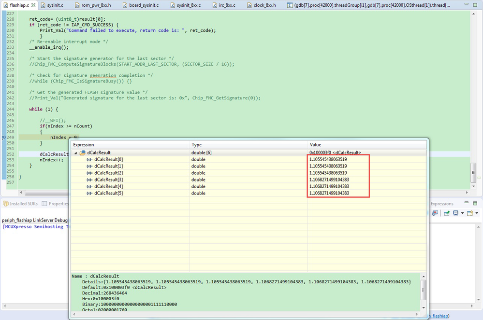Click the terminate all debug sessions icon
The image size is (483, 320).
point(435,213)
